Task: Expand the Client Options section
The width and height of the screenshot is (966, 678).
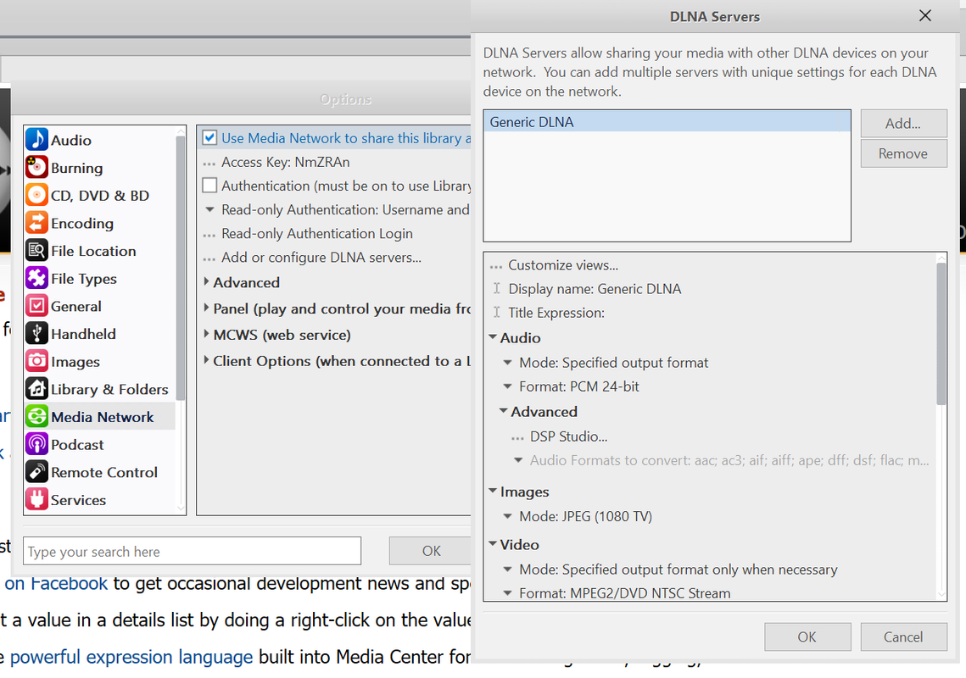Action: pos(206,359)
